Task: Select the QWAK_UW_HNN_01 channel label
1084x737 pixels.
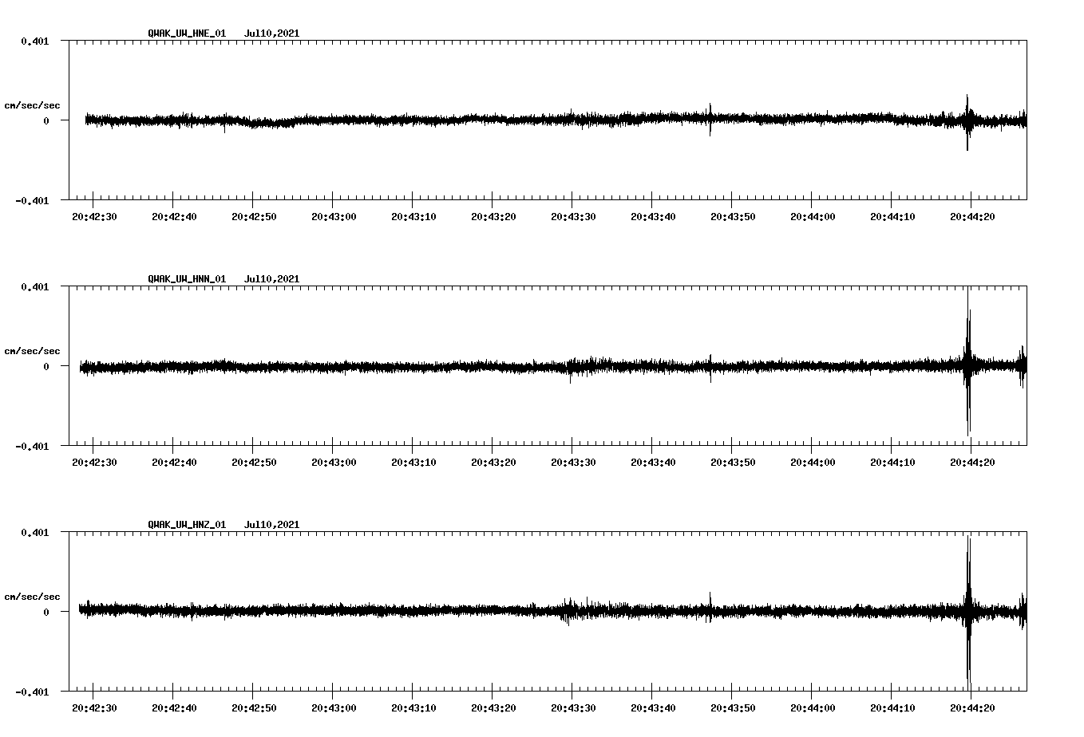Action: 187,278
